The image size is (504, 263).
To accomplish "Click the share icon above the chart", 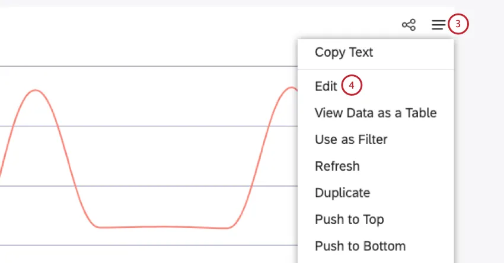I will [409, 25].
